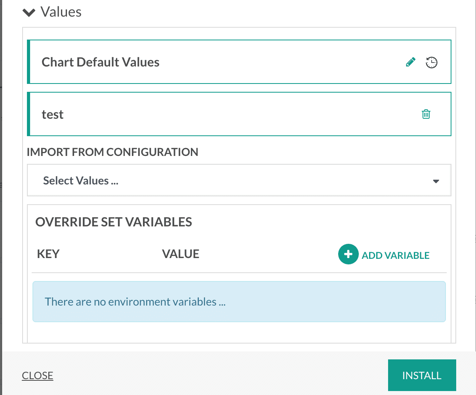Viewport: 476px width, 395px height.
Task: Click the CLOSE link
Action: click(x=38, y=375)
